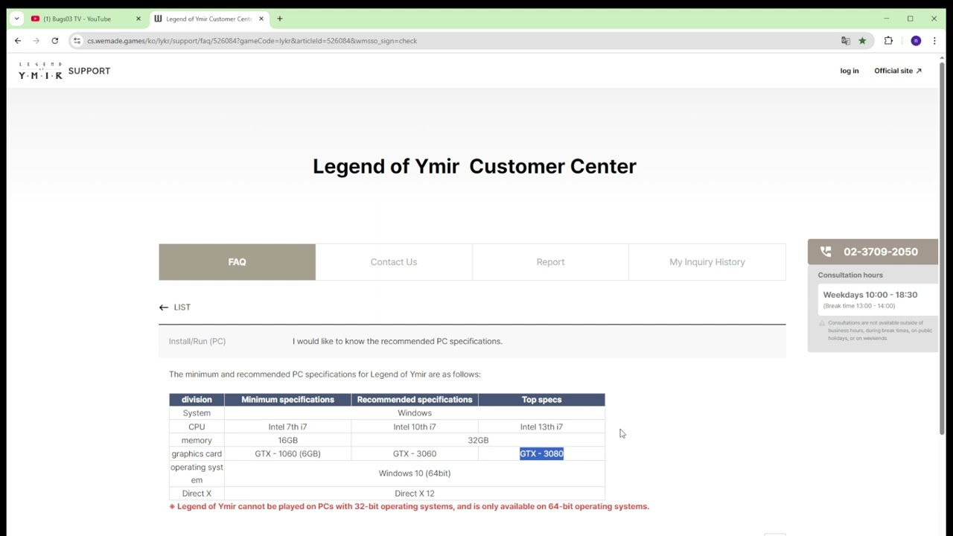Click the highlighted GTX - 3080 cell
The image size is (953, 536).
click(541, 453)
